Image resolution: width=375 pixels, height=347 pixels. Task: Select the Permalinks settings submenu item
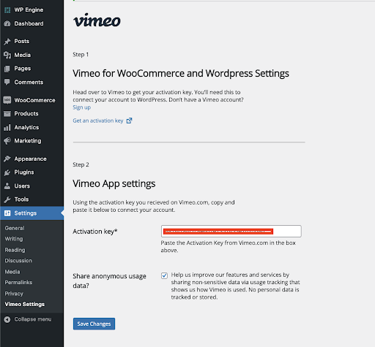click(x=18, y=283)
